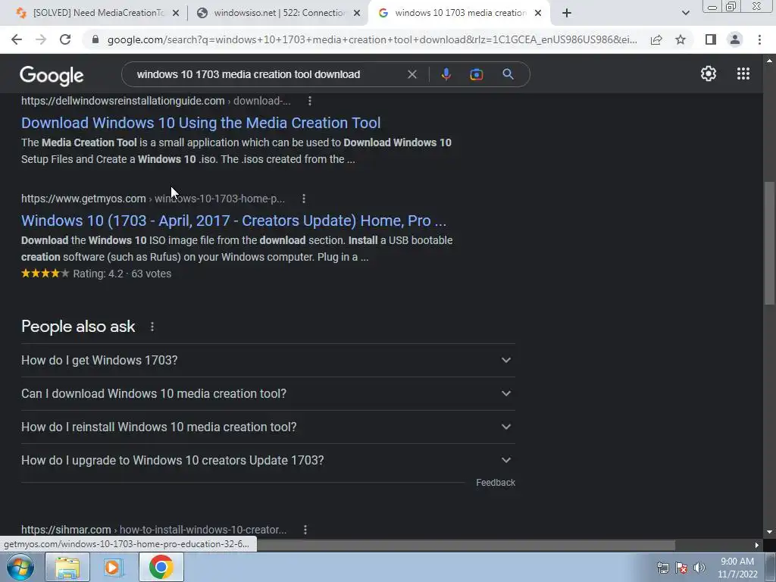Image resolution: width=776 pixels, height=582 pixels.
Task: Open Chrome's three-dot main menu
Action: 759,39
